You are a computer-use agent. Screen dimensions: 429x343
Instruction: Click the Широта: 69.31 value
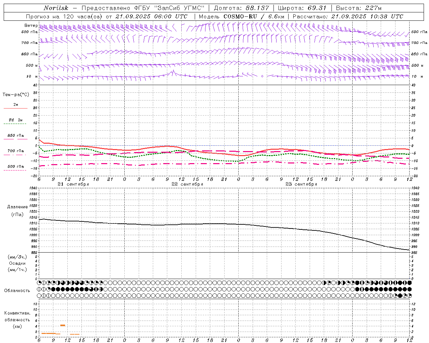point(302,8)
